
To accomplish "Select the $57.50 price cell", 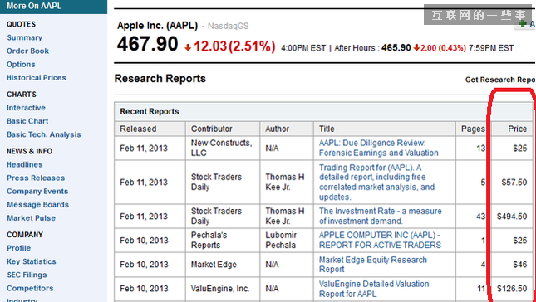I will (x=514, y=183).
